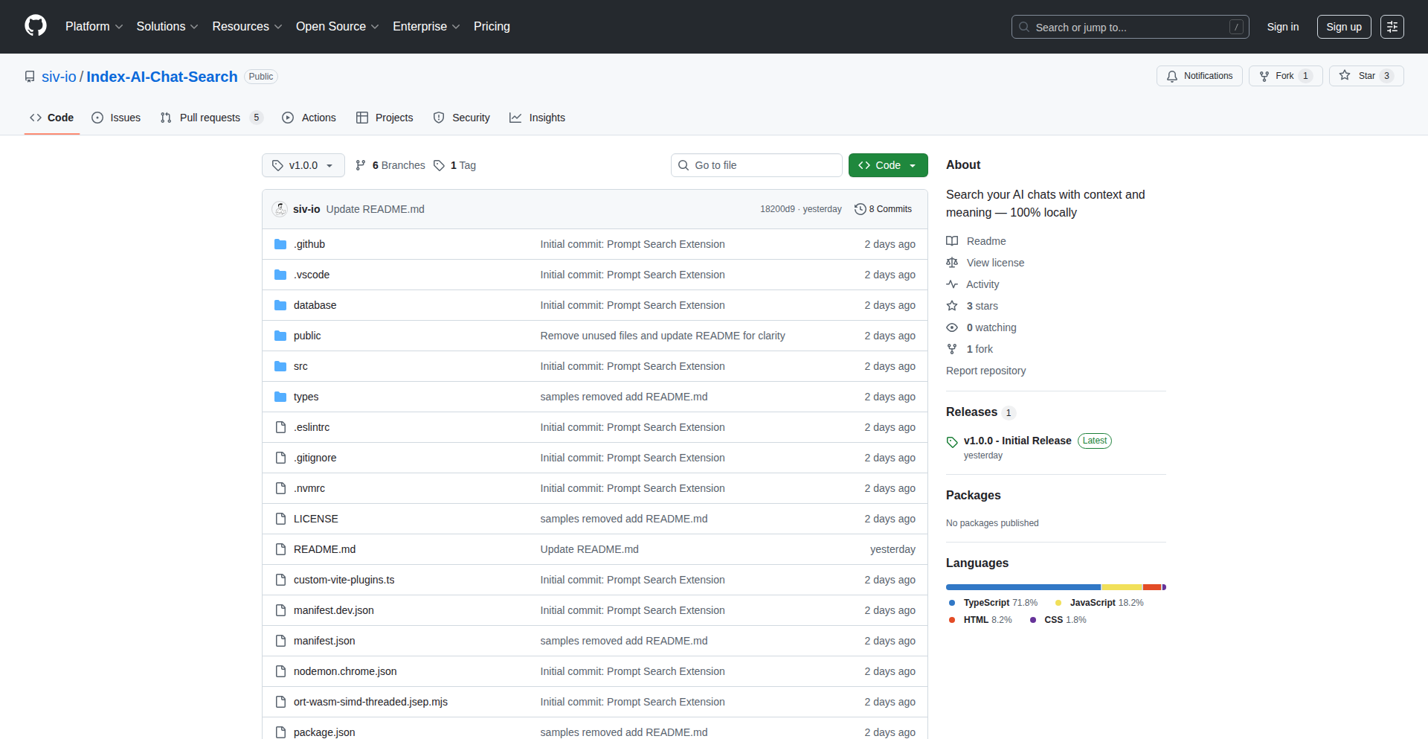Click the src folder icon
Viewport: 1428px width, 739px height.
click(280, 366)
